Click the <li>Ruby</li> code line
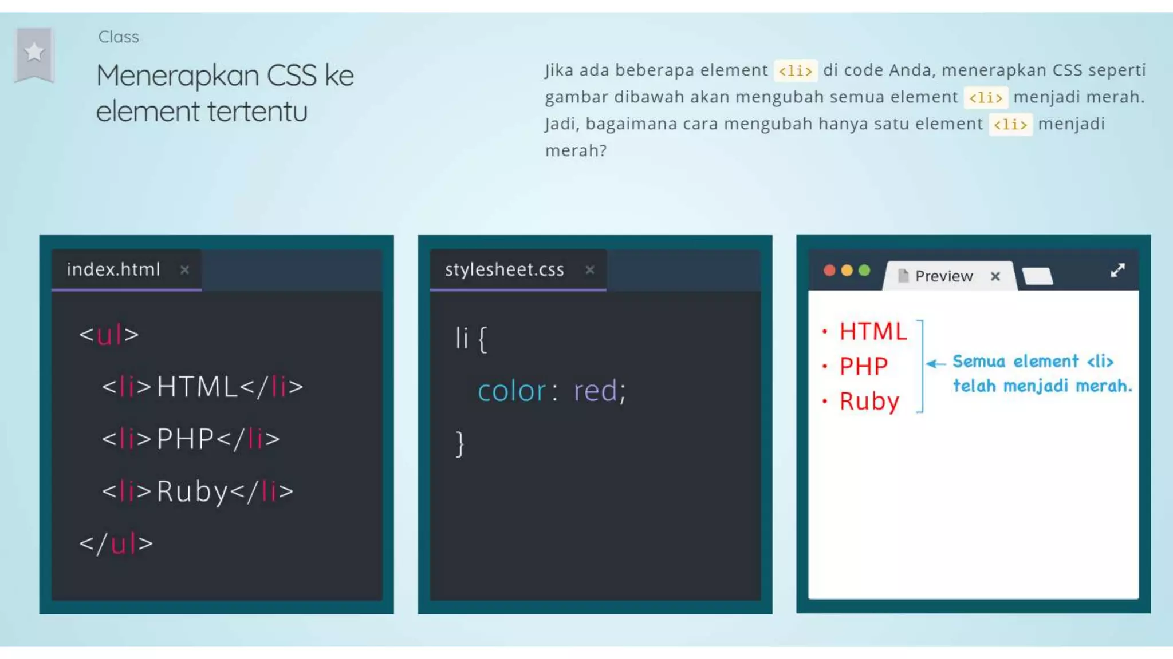 point(198,491)
